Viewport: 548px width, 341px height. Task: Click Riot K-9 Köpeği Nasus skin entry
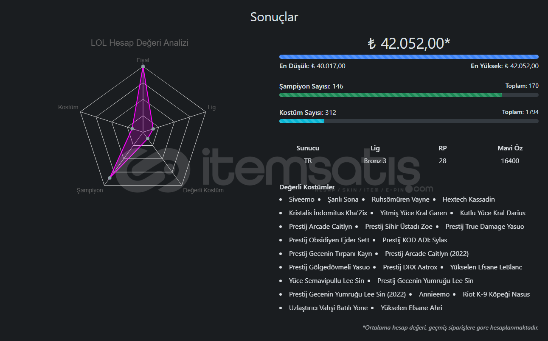click(496, 294)
